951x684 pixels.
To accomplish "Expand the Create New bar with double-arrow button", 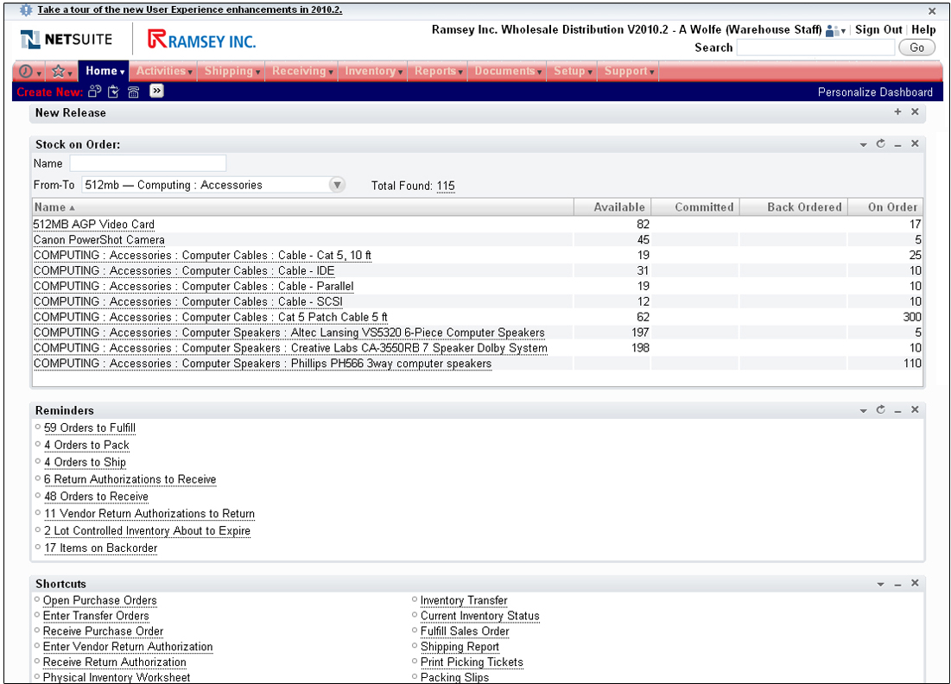I will 156,91.
